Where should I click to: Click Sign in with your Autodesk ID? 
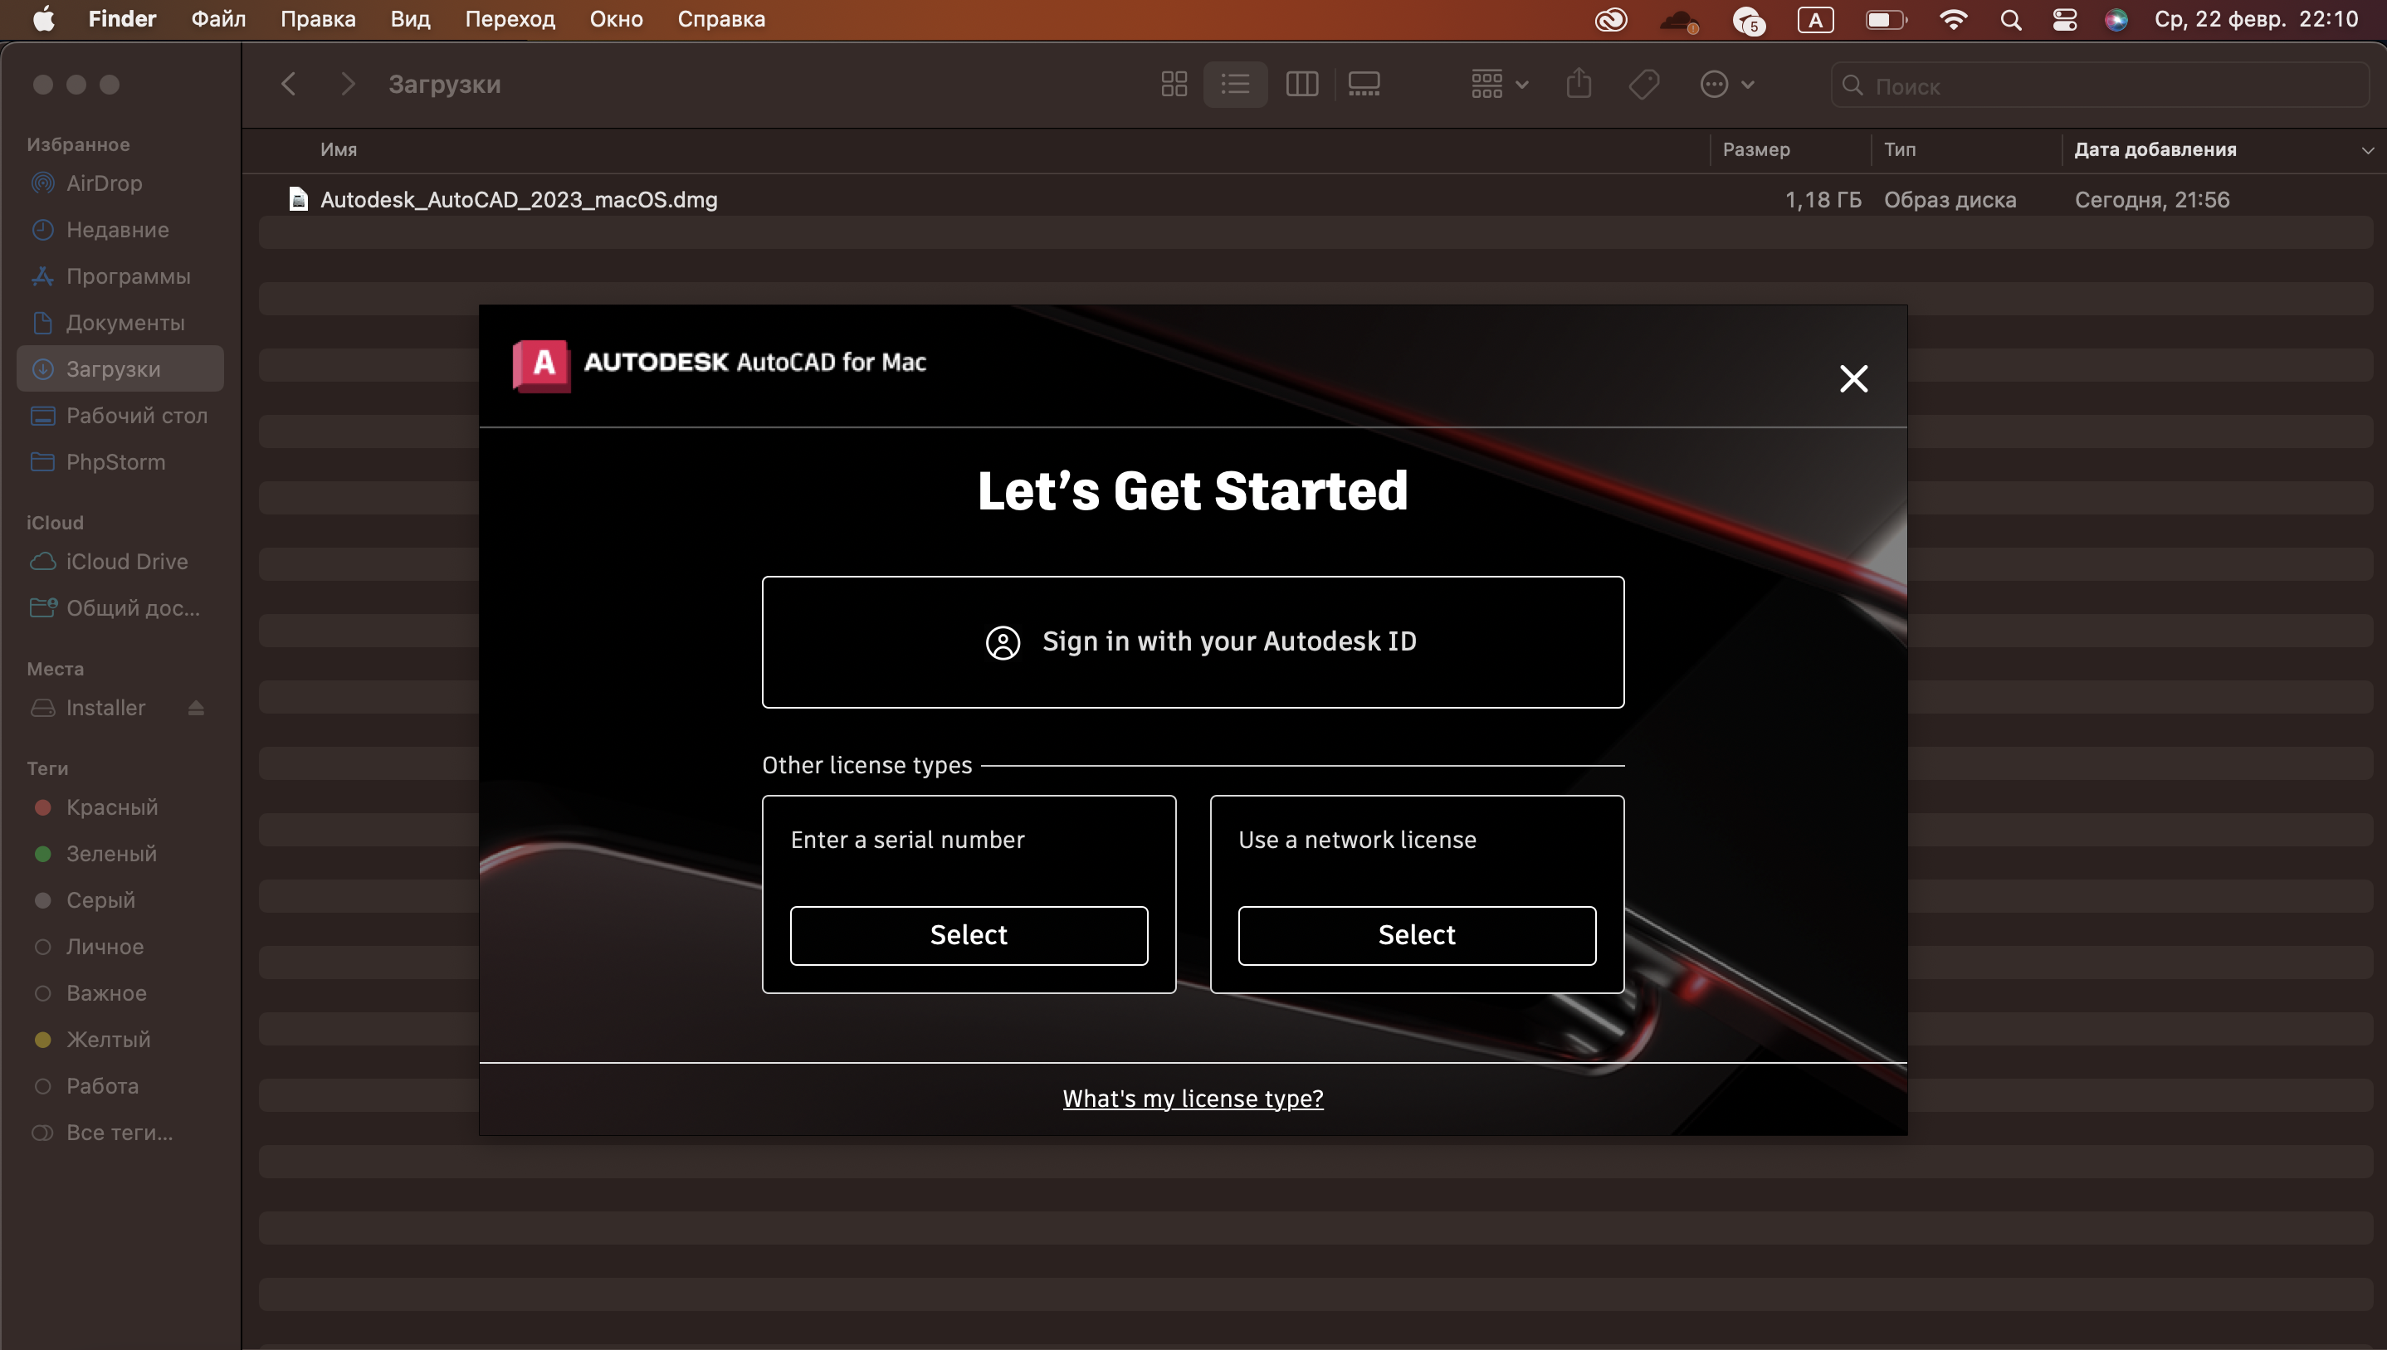(x=1193, y=641)
